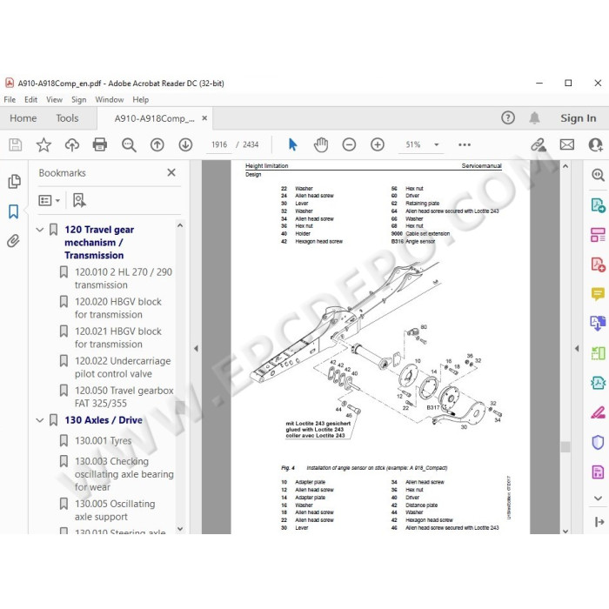Zoom out with the minus icon

[349, 145]
